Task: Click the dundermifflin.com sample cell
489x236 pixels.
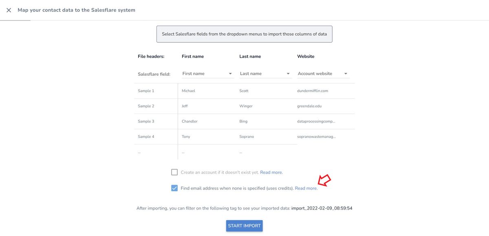Action: [x=313, y=91]
